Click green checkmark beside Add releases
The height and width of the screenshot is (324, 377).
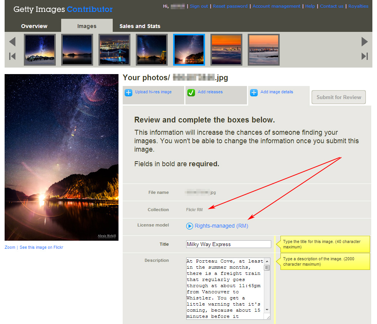click(191, 93)
